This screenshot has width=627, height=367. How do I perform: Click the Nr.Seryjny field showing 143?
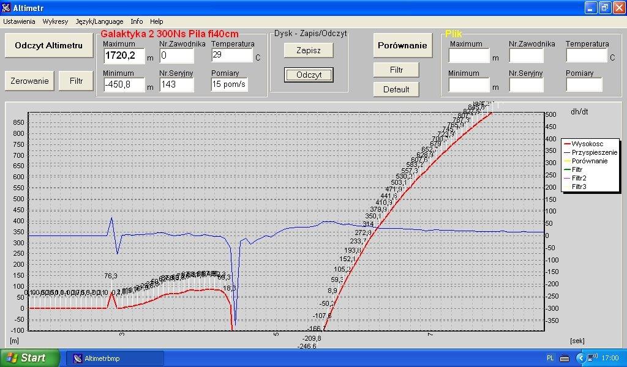[x=176, y=84]
